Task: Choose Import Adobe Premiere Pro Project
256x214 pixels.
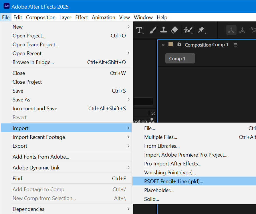Action: 194,155
